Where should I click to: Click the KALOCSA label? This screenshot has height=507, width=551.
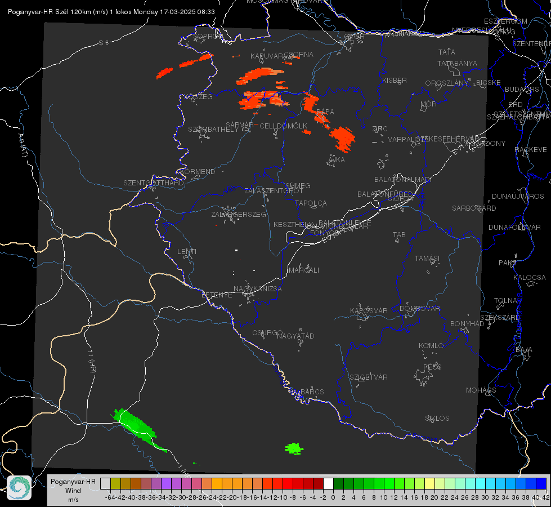(529, 278)
